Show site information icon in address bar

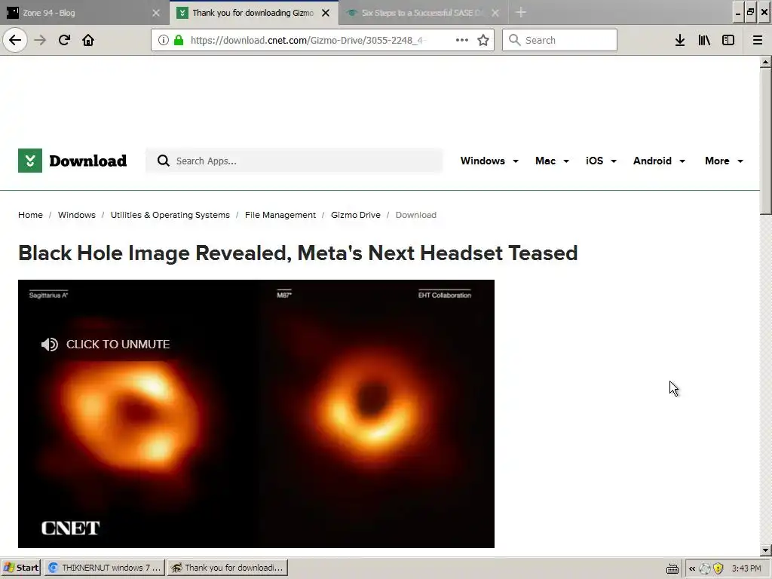[163, 40]
